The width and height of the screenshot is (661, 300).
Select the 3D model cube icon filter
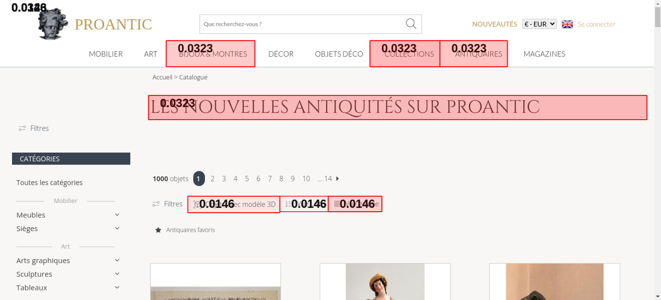point(197,205)
